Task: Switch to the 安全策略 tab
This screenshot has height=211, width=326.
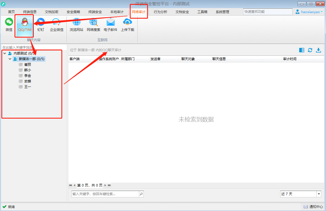Action: coord(73,12)
